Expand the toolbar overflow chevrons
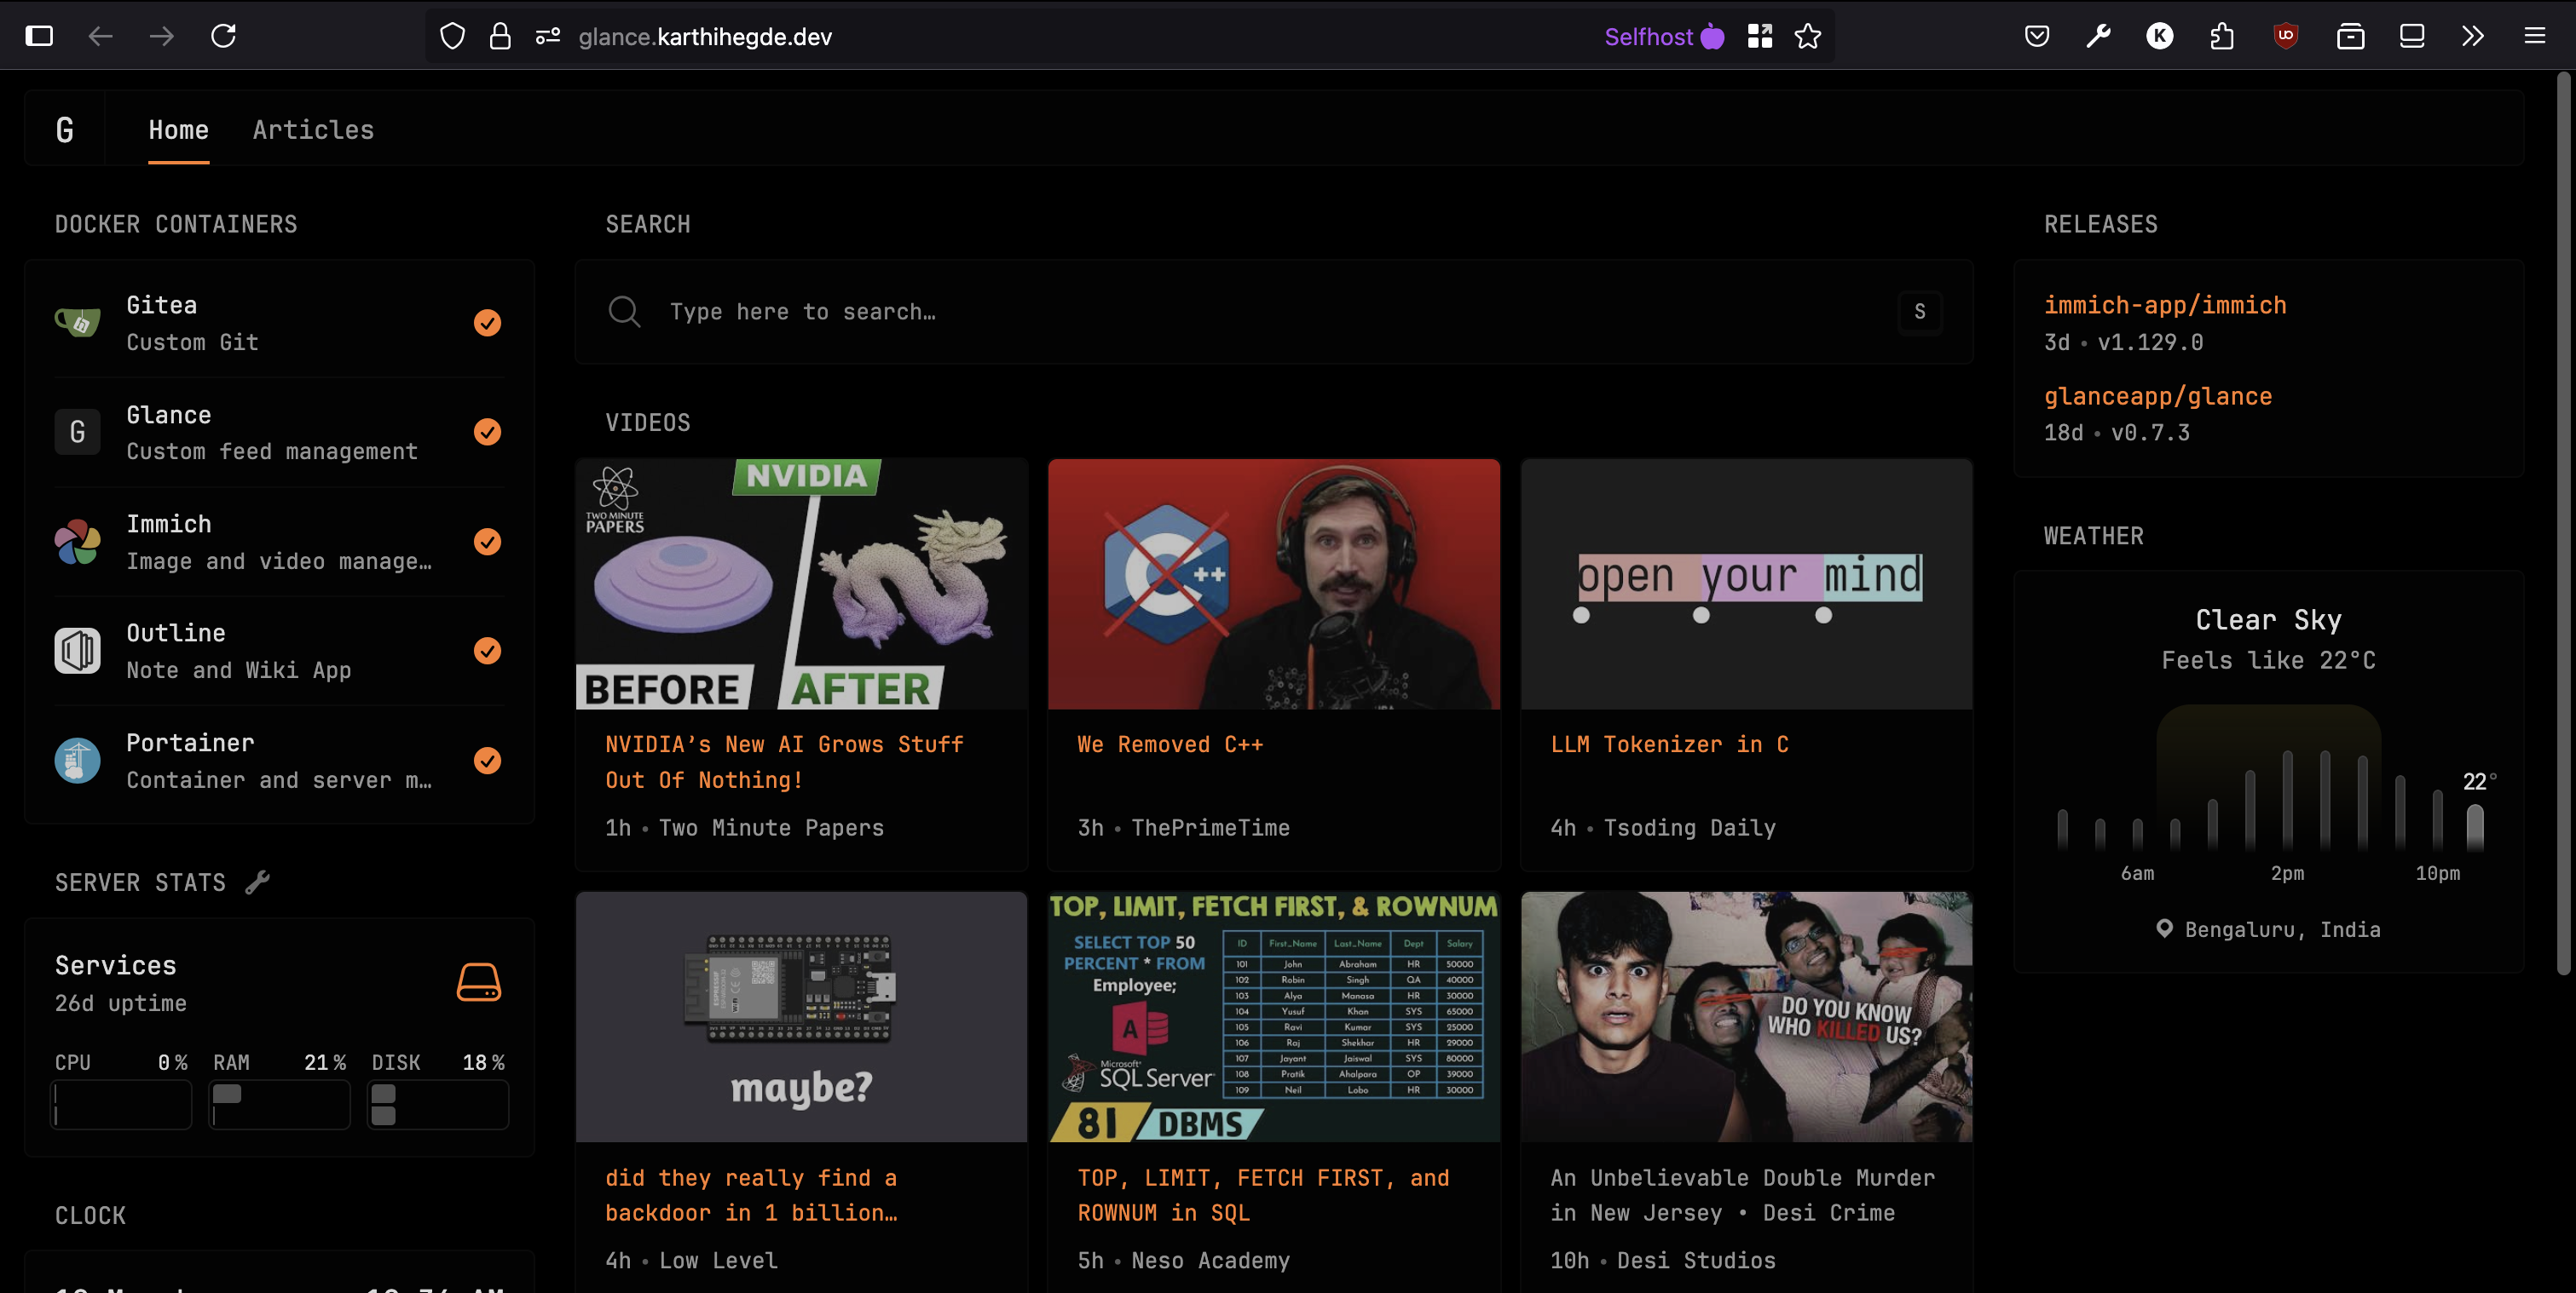 [x=2473, y=37]
